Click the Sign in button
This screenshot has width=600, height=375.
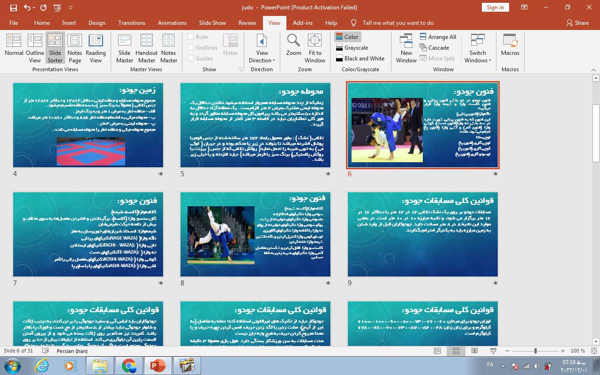(x=495, y=7)
